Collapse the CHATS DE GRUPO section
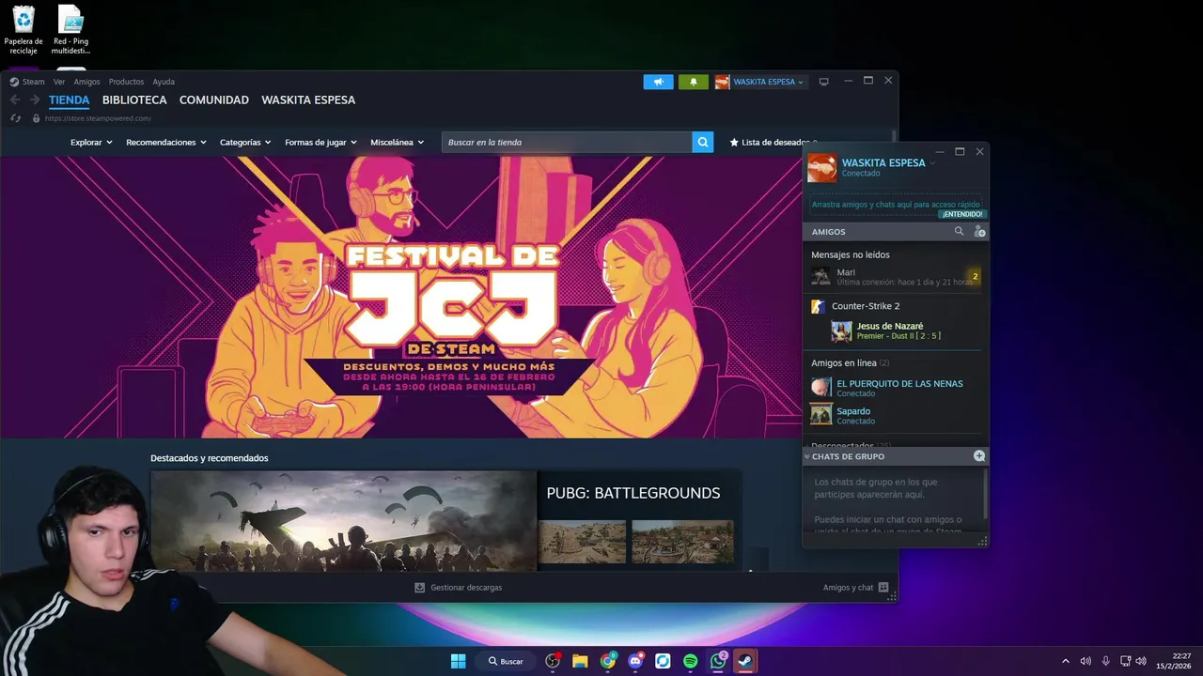This screenshot has width=1203, height=676. [x=806, y=456]
